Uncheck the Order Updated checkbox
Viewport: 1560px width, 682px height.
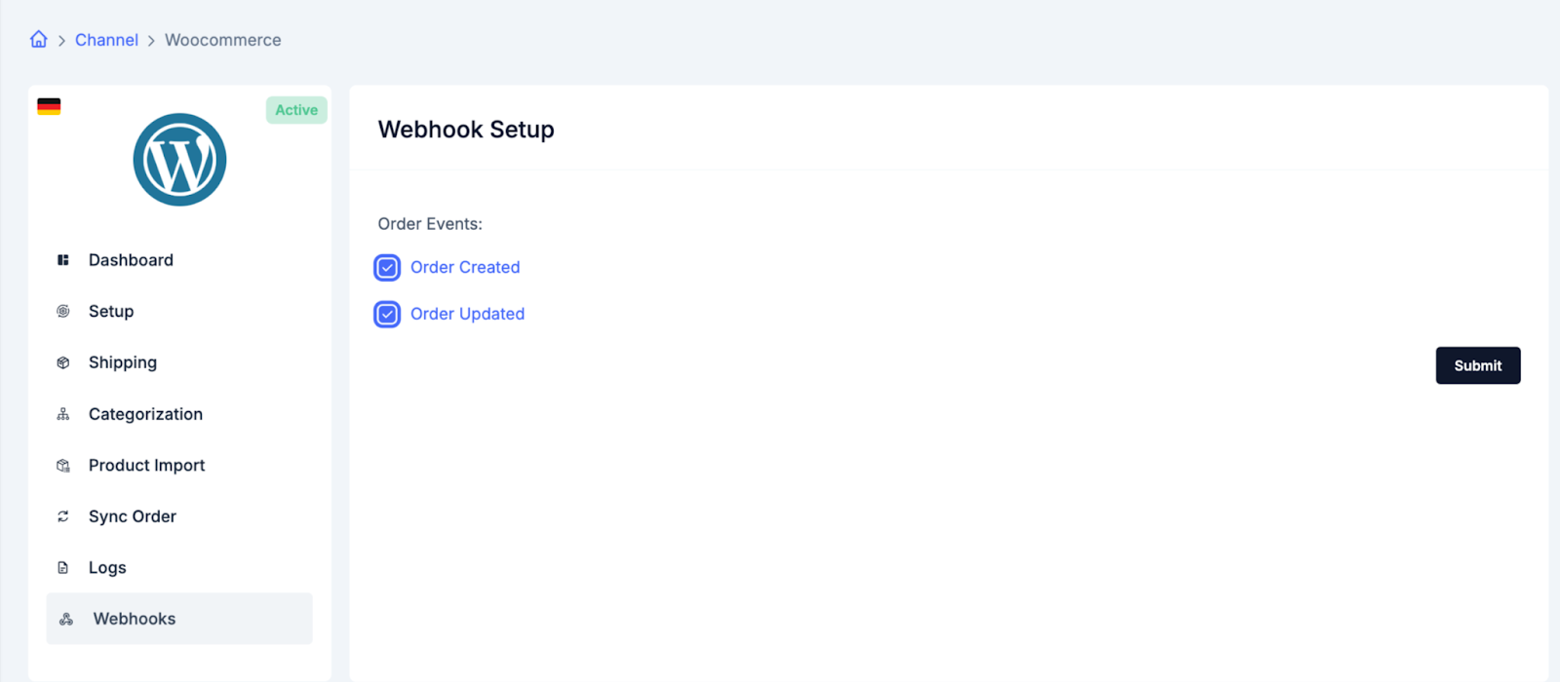click(x=387, y=314)
